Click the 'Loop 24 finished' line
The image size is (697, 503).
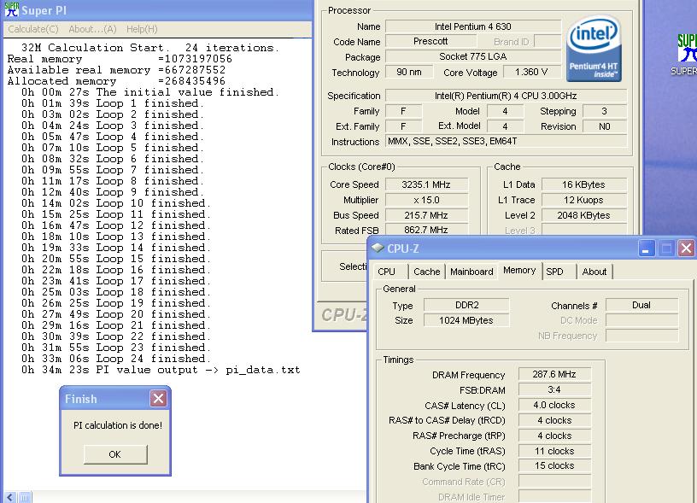click(x=116, y=359)
